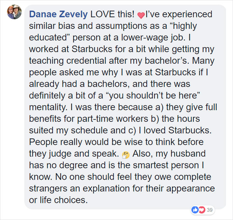Click the thinking face emoji
This screenshot has height=220, width=233.
tap(125, 155)
